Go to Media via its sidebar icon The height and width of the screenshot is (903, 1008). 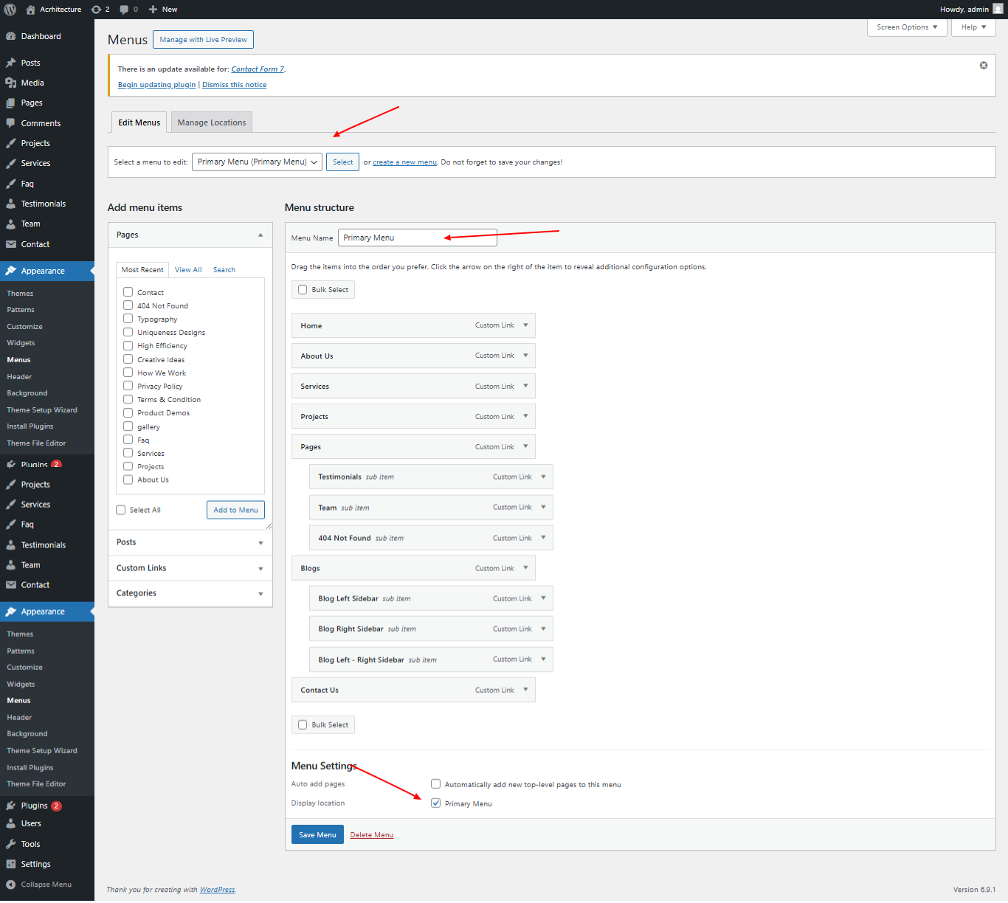click(11, 83)
